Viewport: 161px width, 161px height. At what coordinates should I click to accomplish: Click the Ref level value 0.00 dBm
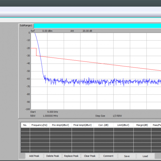[47, 31]
